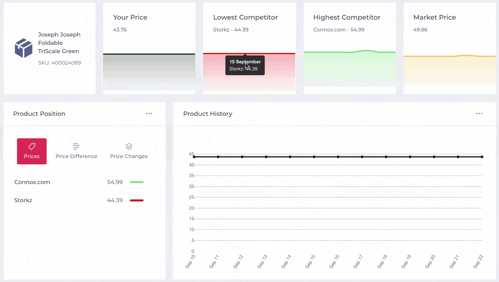Click the Sep 20 data point in history
Image resolution: width=499 pixels, height=282 pixels.
(434, 157)
